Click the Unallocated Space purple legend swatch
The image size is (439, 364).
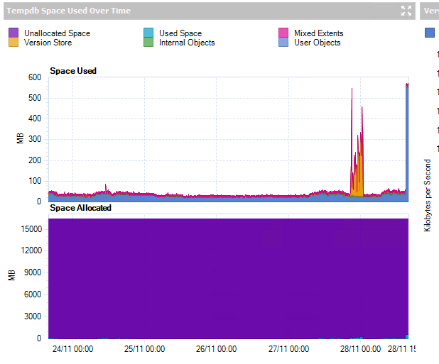pyautogui.click(x=13, y=33)
